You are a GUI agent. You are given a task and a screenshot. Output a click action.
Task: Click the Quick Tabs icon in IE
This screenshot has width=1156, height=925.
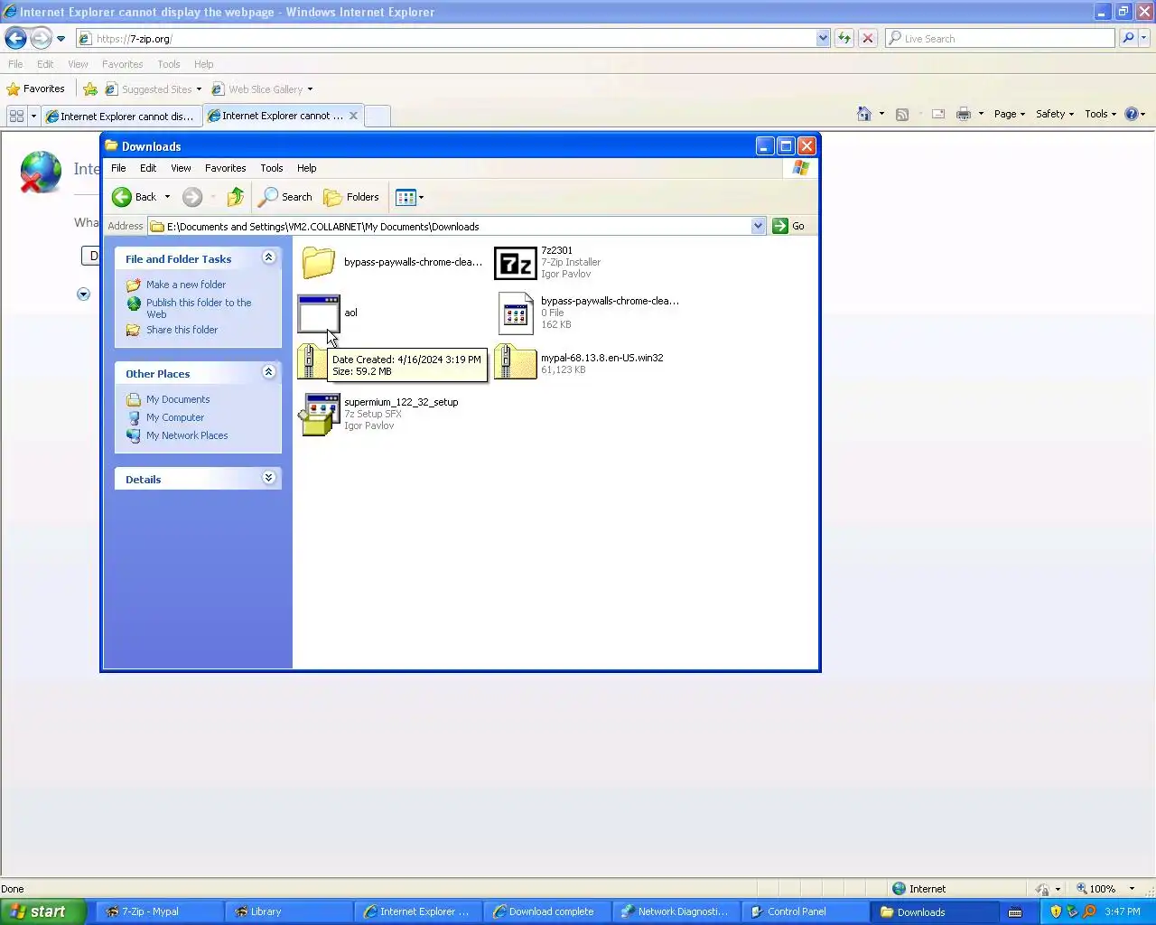click(x=16, y=116)
